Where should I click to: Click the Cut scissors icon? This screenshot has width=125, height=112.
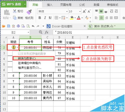pyautogui.click(x=15, y=11)
